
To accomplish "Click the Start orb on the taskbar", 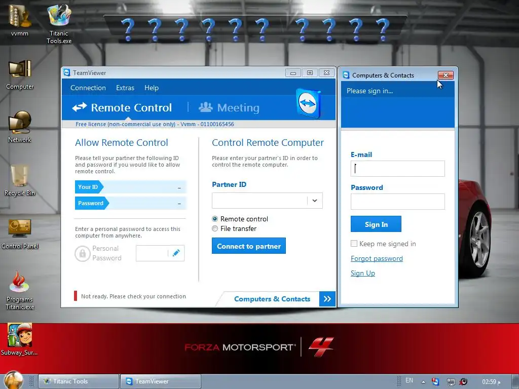I will click(x=14, y=380).
